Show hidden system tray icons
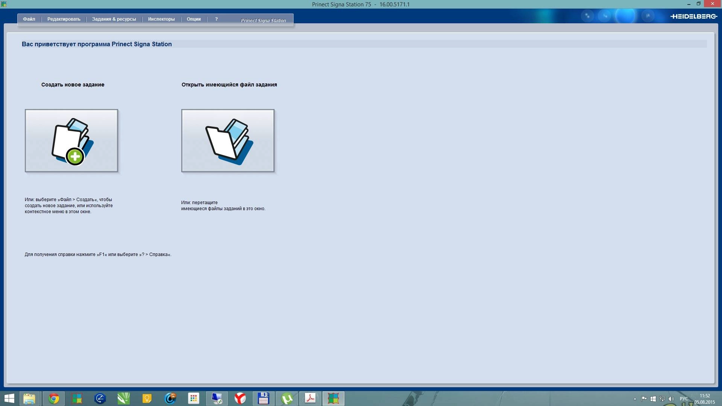This screenshot has width=722, height=406. 635,399
